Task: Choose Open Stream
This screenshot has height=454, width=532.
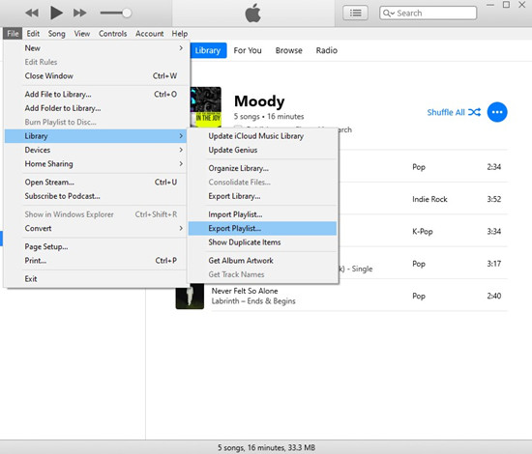Action: coord(96,182)
